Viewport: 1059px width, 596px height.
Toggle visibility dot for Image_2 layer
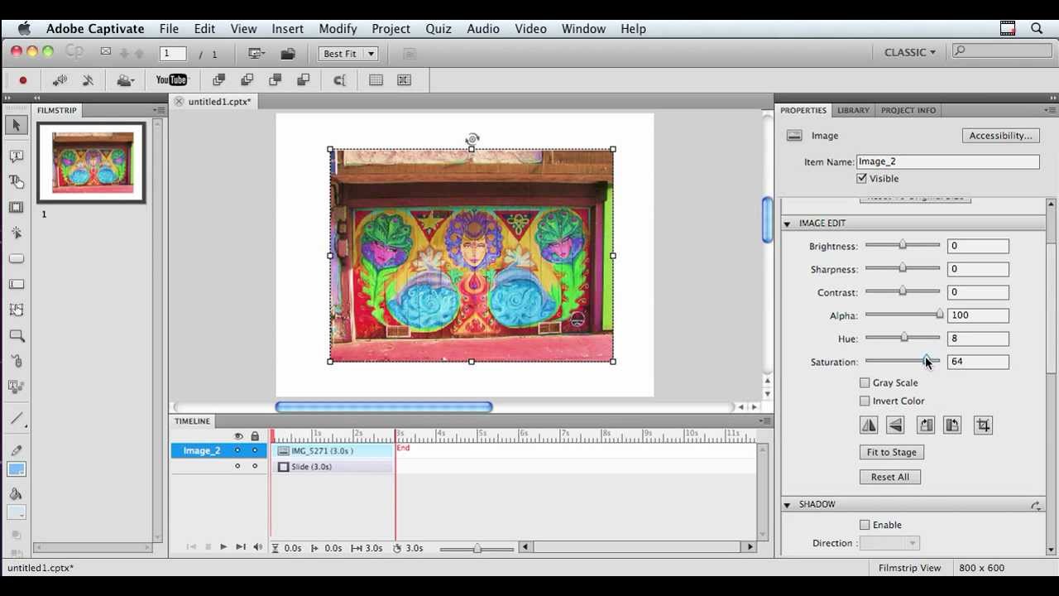coord(237,450)
